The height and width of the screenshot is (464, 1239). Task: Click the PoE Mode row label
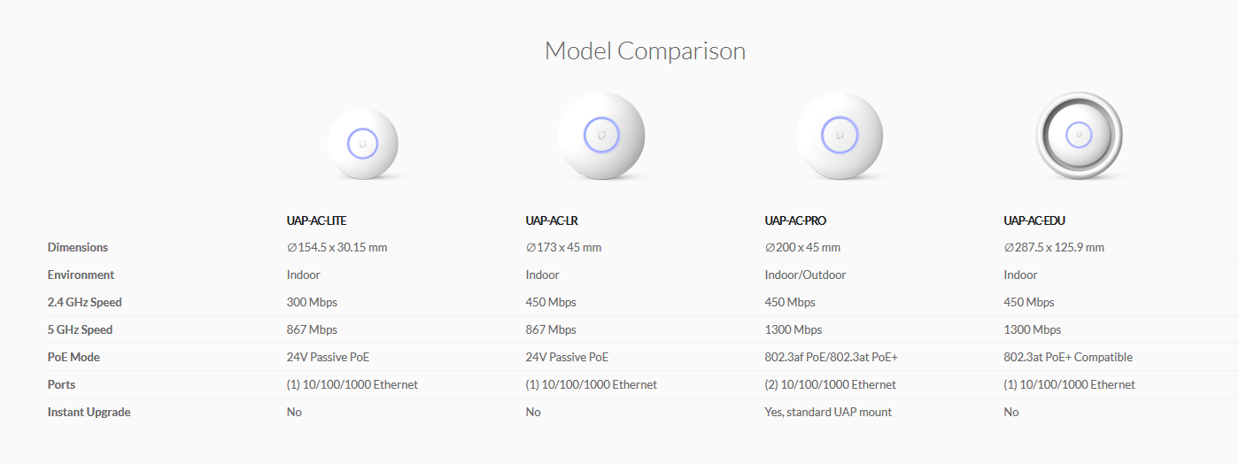[74, 358]
